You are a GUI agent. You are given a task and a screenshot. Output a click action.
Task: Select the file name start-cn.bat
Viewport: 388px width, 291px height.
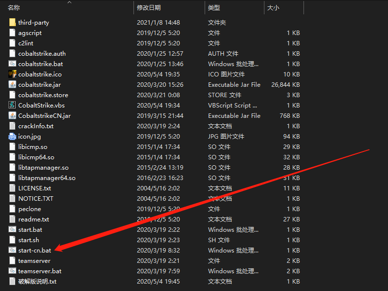tap(35, 251)
